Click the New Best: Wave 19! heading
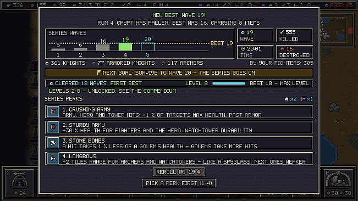This screenshot has width=358, height=201. pos(179,15)
